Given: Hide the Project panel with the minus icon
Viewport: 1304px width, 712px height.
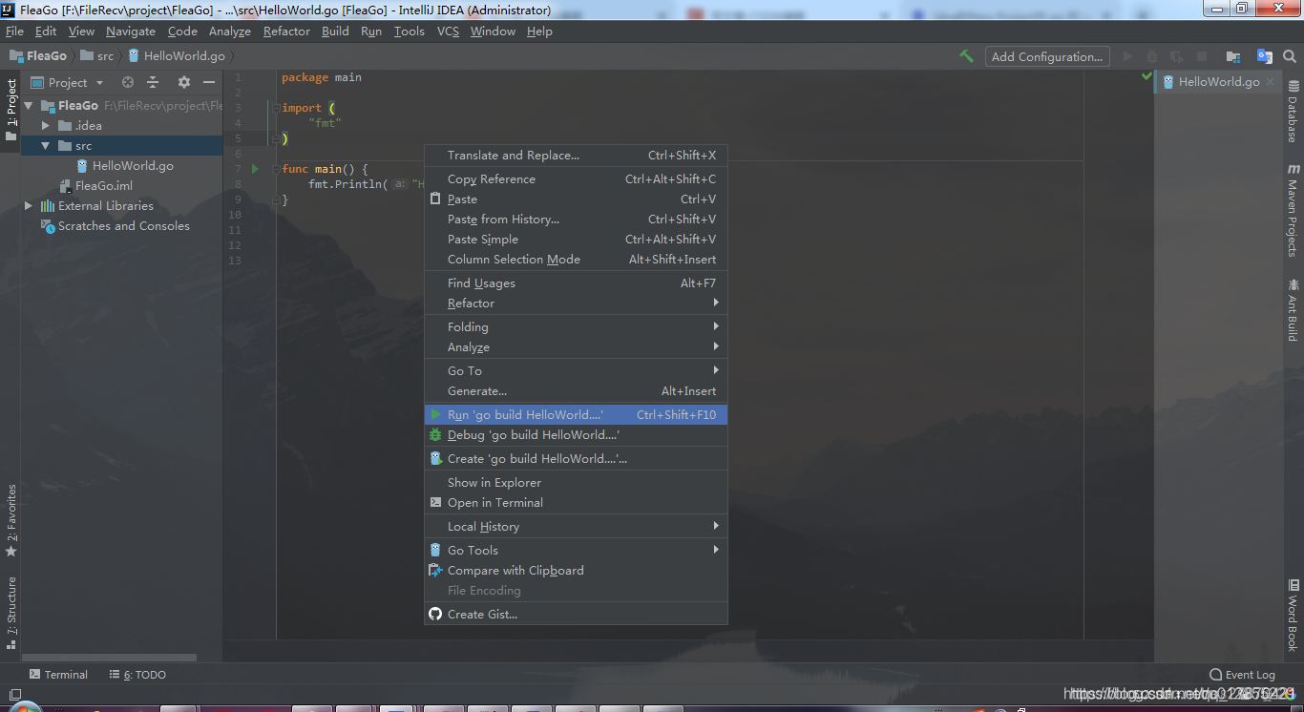Looking at the screenshot, I should point(209,82).
